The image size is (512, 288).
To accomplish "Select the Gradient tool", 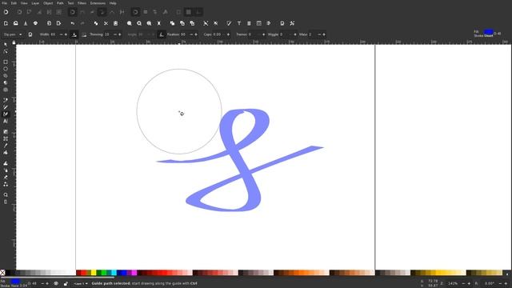I will [6, 131].
